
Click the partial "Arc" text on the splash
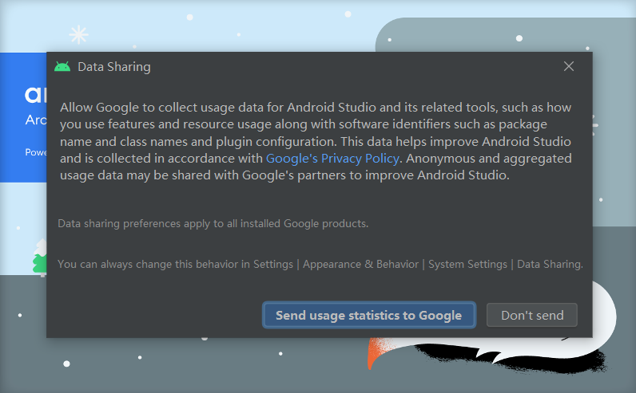[35, 121]
